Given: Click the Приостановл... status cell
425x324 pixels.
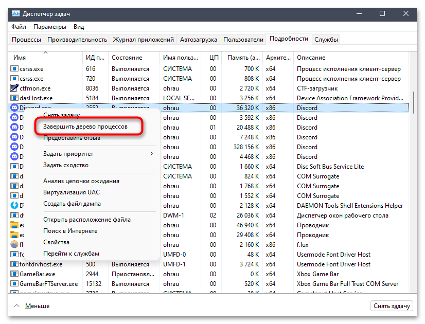Looking at the screenshot, I should pyautogui.click(x=133, y=274).
